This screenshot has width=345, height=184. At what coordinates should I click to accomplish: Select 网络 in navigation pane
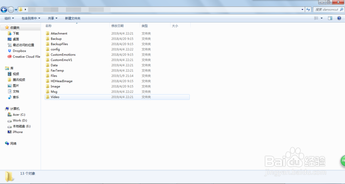coord(13,143)
